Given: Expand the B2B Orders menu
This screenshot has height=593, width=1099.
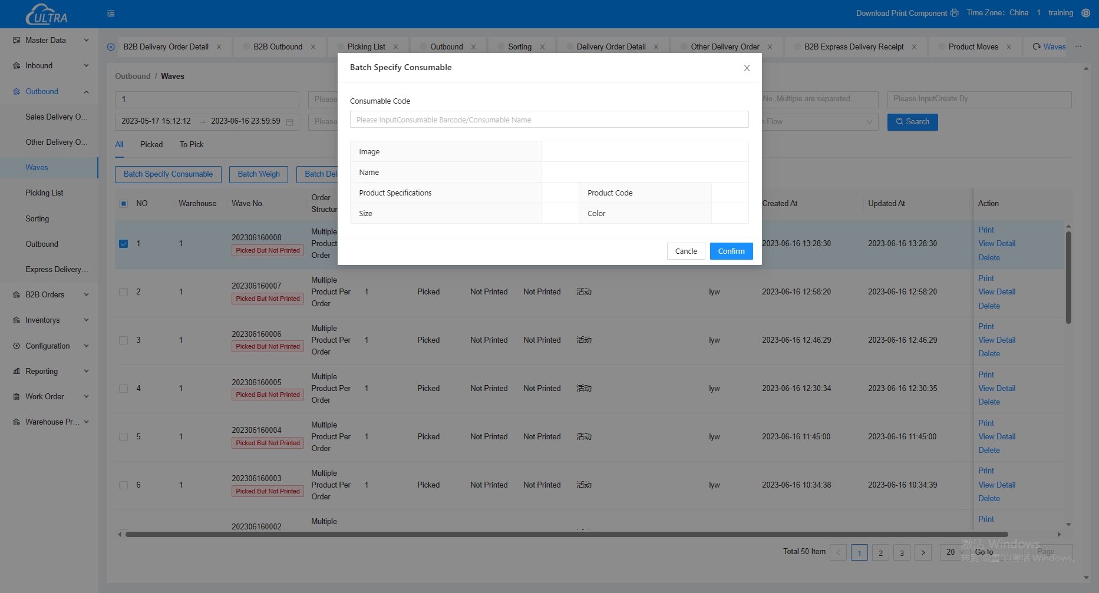Looking at the screenshot, I should (86, 295).
